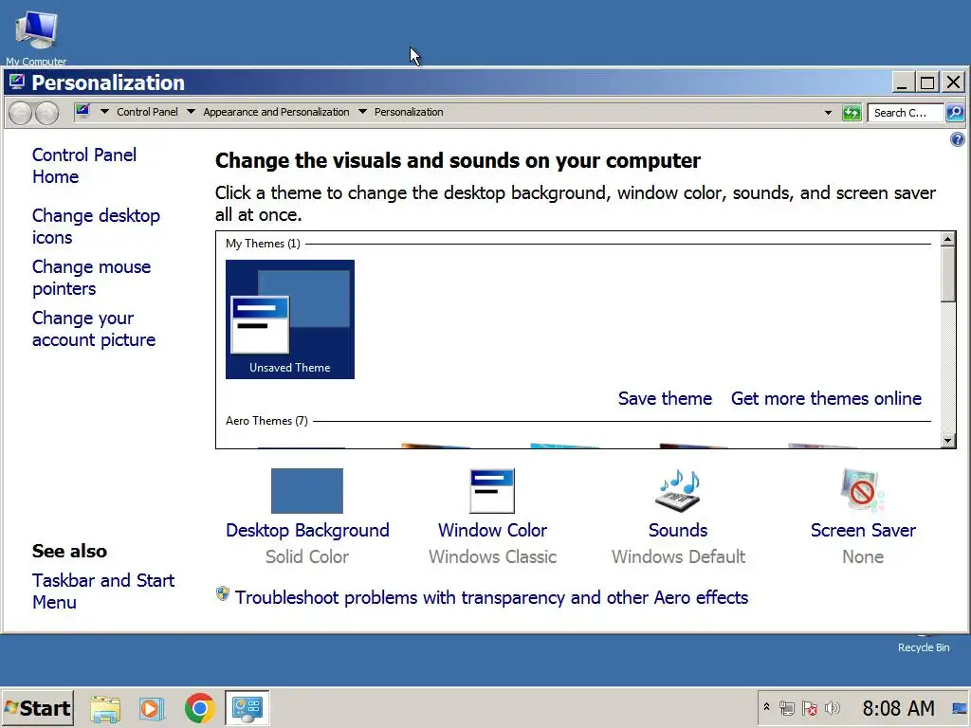Screen dimensions: 971x728
Task: Click the Sounds label link
Action: tap(678, 530)
